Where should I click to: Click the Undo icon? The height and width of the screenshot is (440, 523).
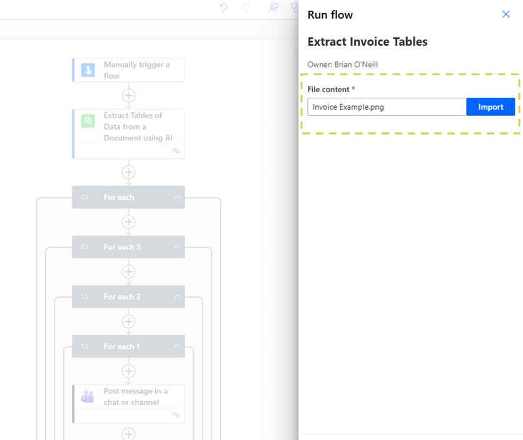click(x=225, y=8)
